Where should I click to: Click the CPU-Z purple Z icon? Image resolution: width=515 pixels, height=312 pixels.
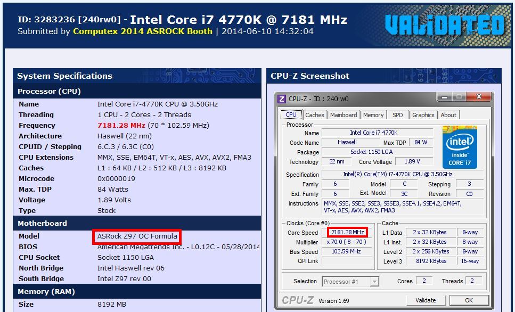coord(282,99)
